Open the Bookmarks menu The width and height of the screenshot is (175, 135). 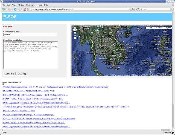31,5
